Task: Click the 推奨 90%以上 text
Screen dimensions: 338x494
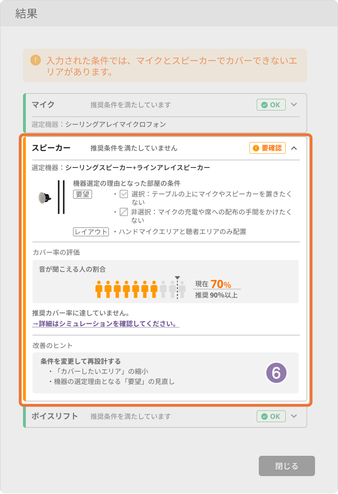Action: (x=216, y=295)
